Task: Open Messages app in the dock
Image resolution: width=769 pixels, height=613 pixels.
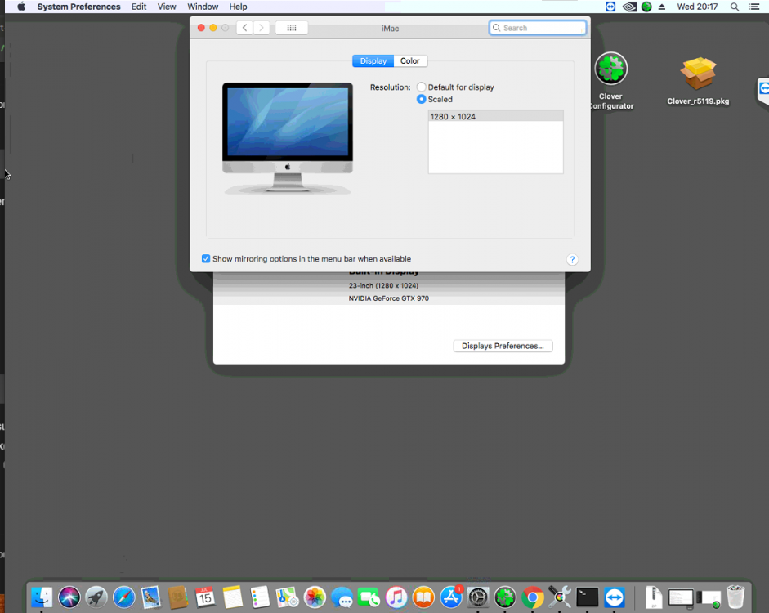Action: [x=342, y=597]
